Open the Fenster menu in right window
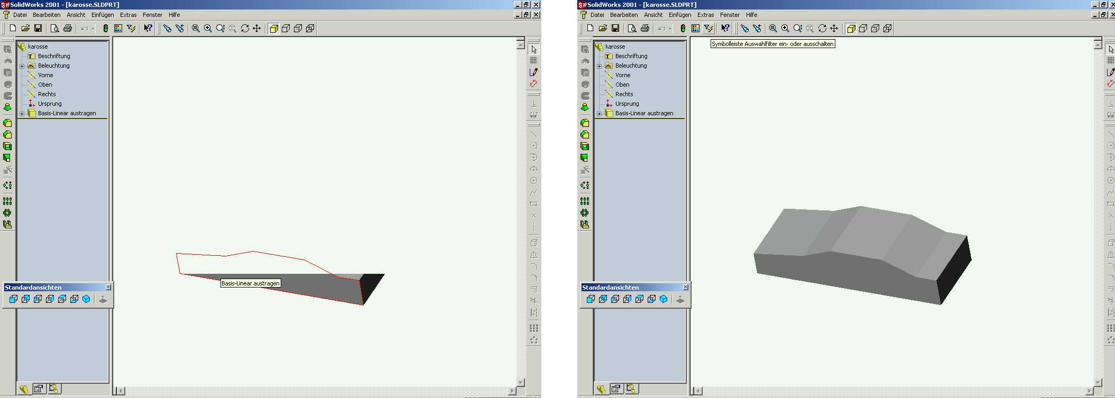 click(x=730, y=15)
